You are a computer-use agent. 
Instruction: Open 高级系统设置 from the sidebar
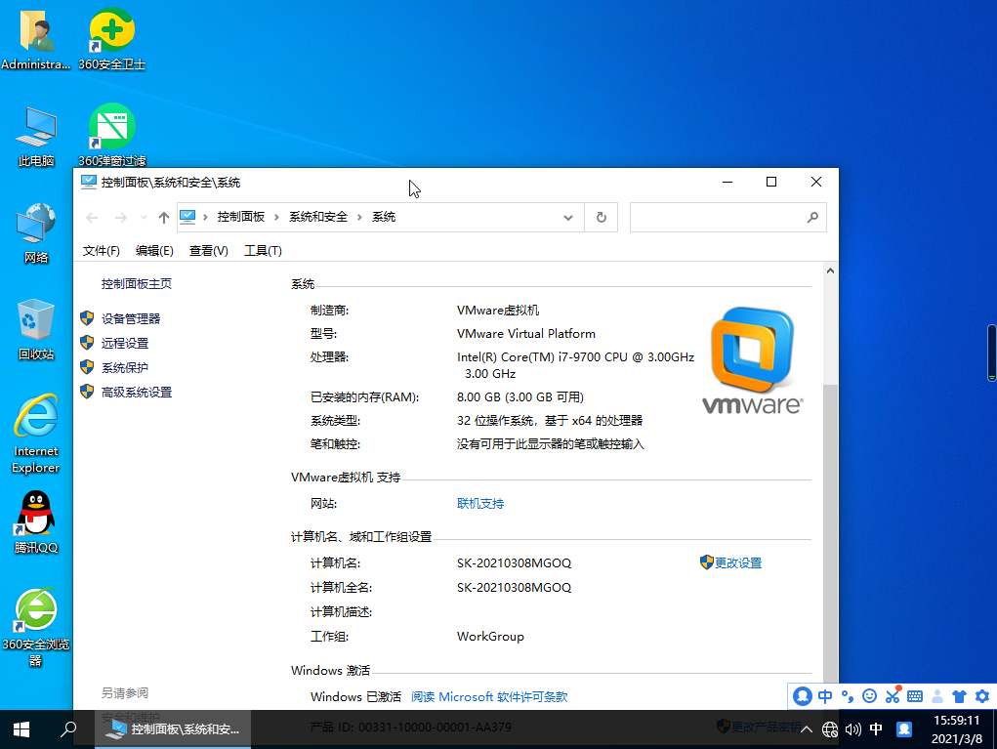tap(137, 393)
